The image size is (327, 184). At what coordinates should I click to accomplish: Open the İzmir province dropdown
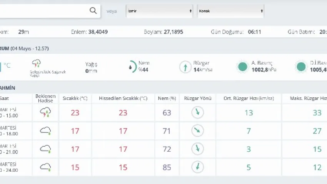160,11
